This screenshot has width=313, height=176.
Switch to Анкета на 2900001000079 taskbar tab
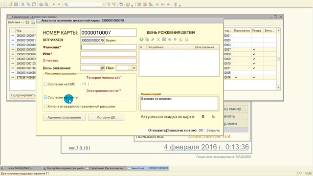(x=148, y=168)
